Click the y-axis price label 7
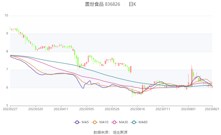The image size is (221, 135). coord(7,70)
